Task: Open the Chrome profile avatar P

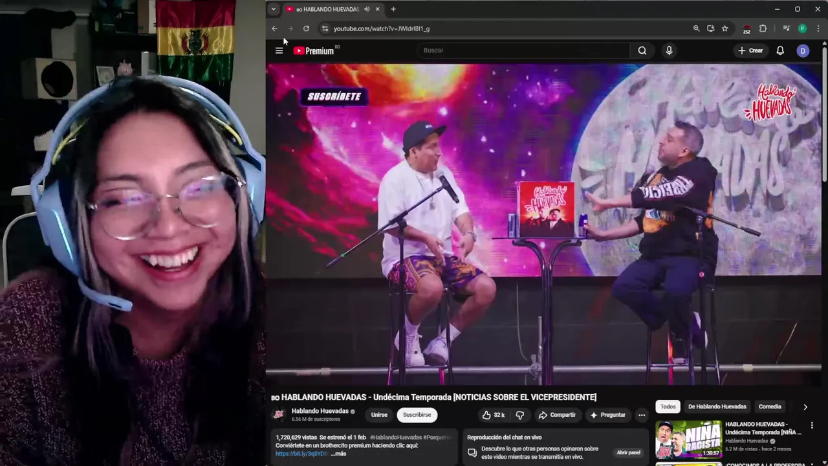Action: (x=802, y=28)
